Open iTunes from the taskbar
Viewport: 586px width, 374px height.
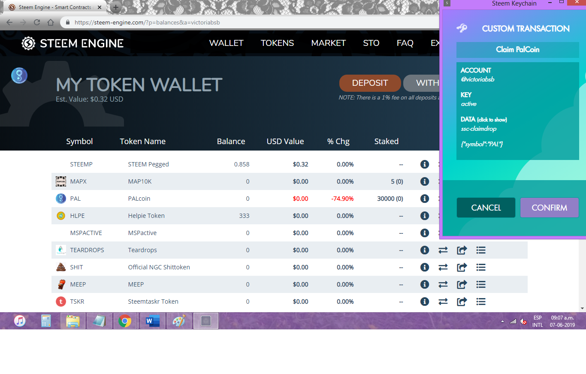(x=19, y=321)
